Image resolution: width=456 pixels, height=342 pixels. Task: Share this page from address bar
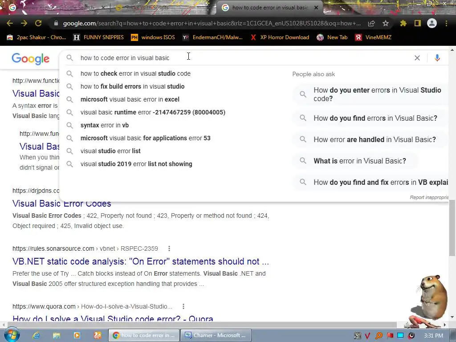371,23
